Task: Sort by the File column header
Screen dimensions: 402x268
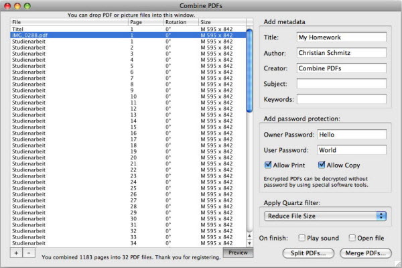Action: (x=69, y=22)
